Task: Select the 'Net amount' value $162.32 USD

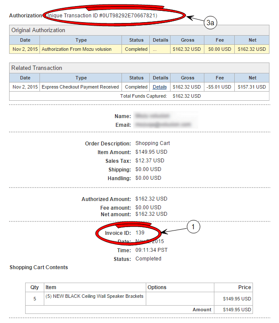Action: click(x=151, y=214)
